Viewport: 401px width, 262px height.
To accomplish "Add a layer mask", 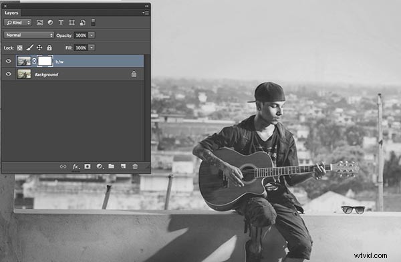I will 87,166.
